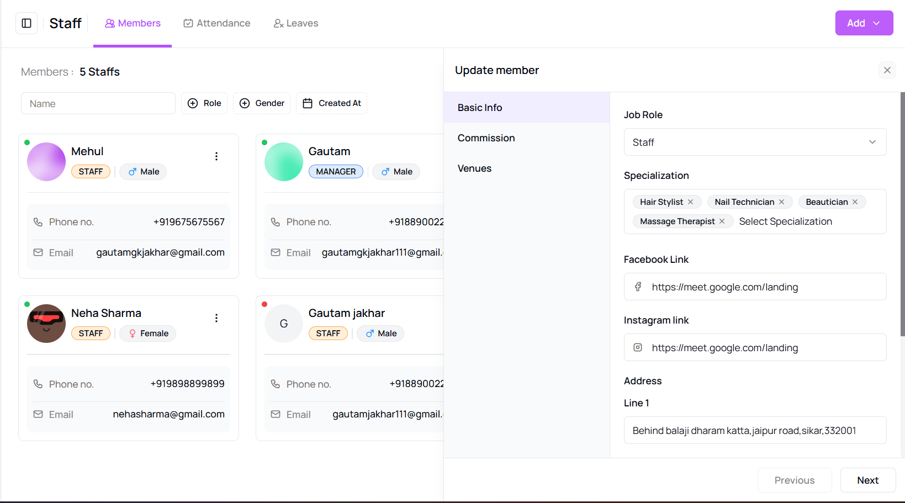
Task: Click the Name search field
Action: [x=98, y=104]
